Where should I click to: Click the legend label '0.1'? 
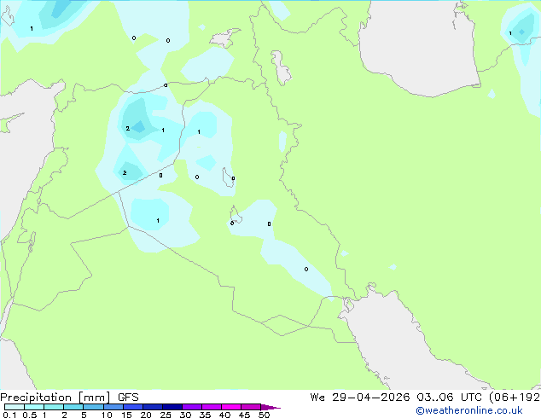[9, 415]
